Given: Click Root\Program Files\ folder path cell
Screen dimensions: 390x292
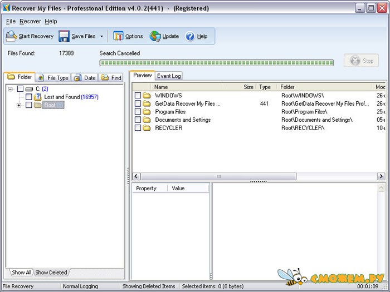Looking at the screenshot, I should (x=304, y=111).
